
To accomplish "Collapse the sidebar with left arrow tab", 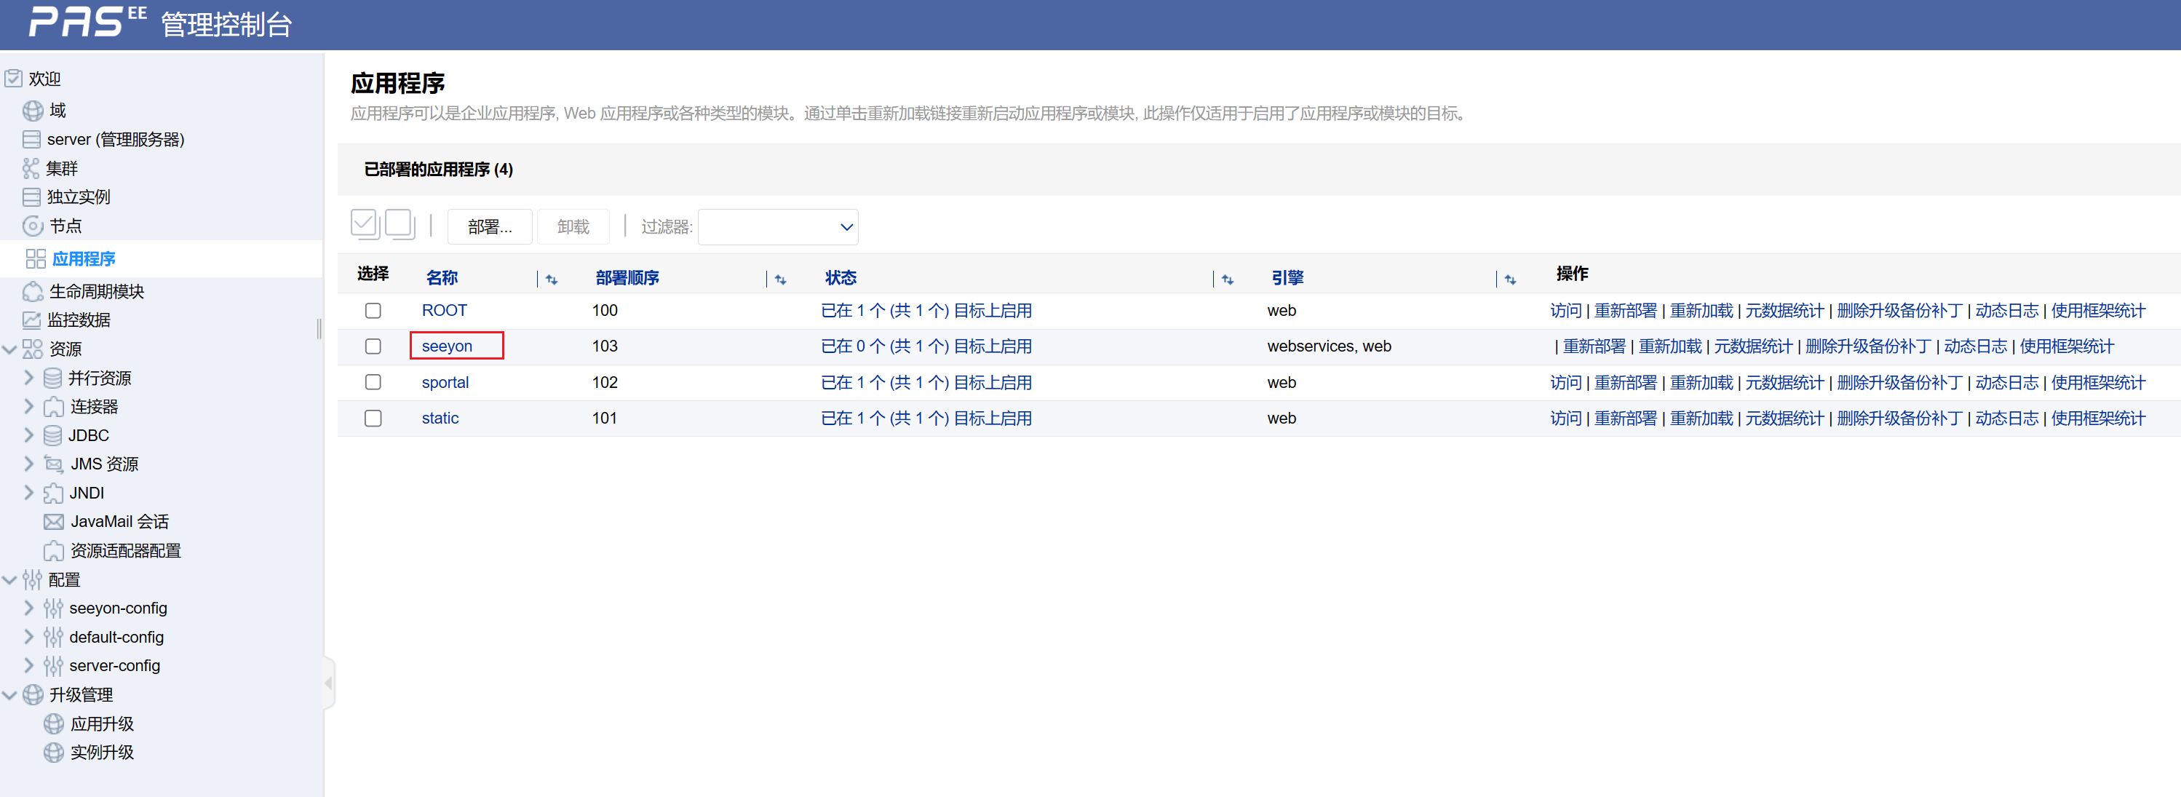I will click(x=328, y=683).
